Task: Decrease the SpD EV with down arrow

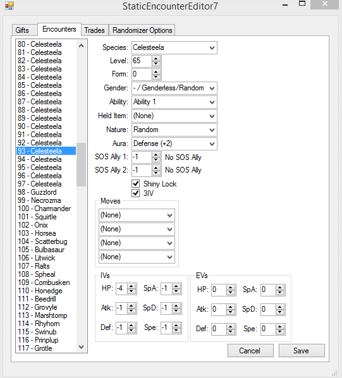Action: [280, 312]
